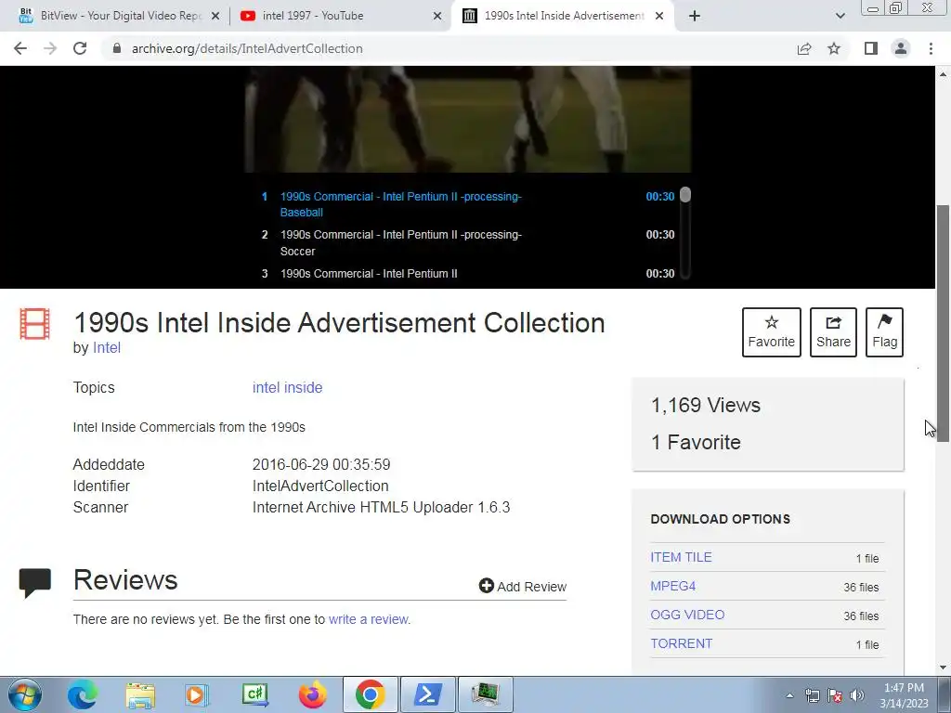Viewport: 951px width, 713px height.
Task: Open the Chrome profile avatar
Action: 901,48
